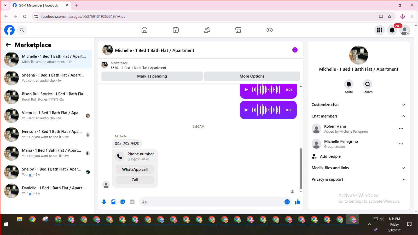Click the Call button
The height and width of the screenshot is (235, 418).
tap(135, 180)
